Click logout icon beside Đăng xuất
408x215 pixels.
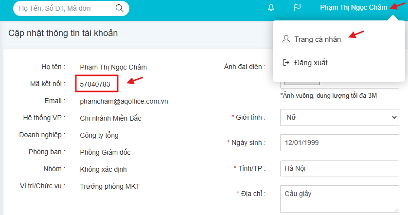point(286,63)
